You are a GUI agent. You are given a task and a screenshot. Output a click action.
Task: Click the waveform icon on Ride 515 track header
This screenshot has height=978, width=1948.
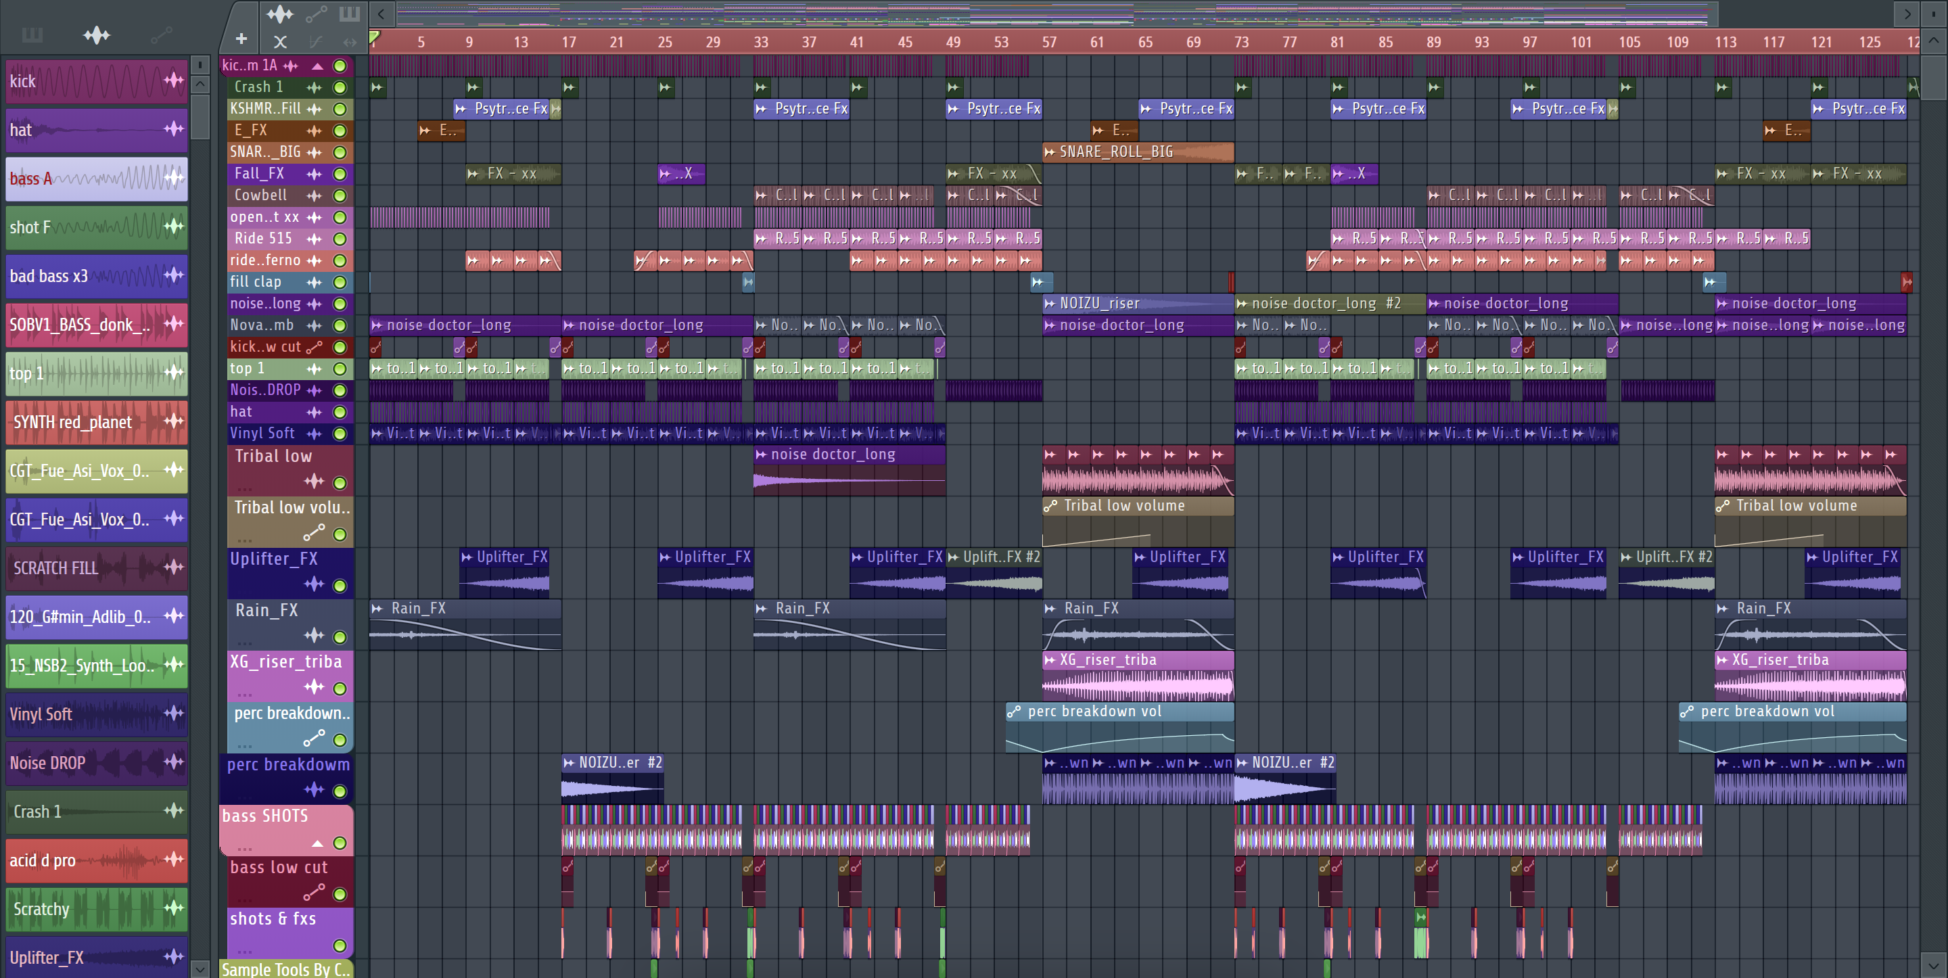[x=314, y=239]
